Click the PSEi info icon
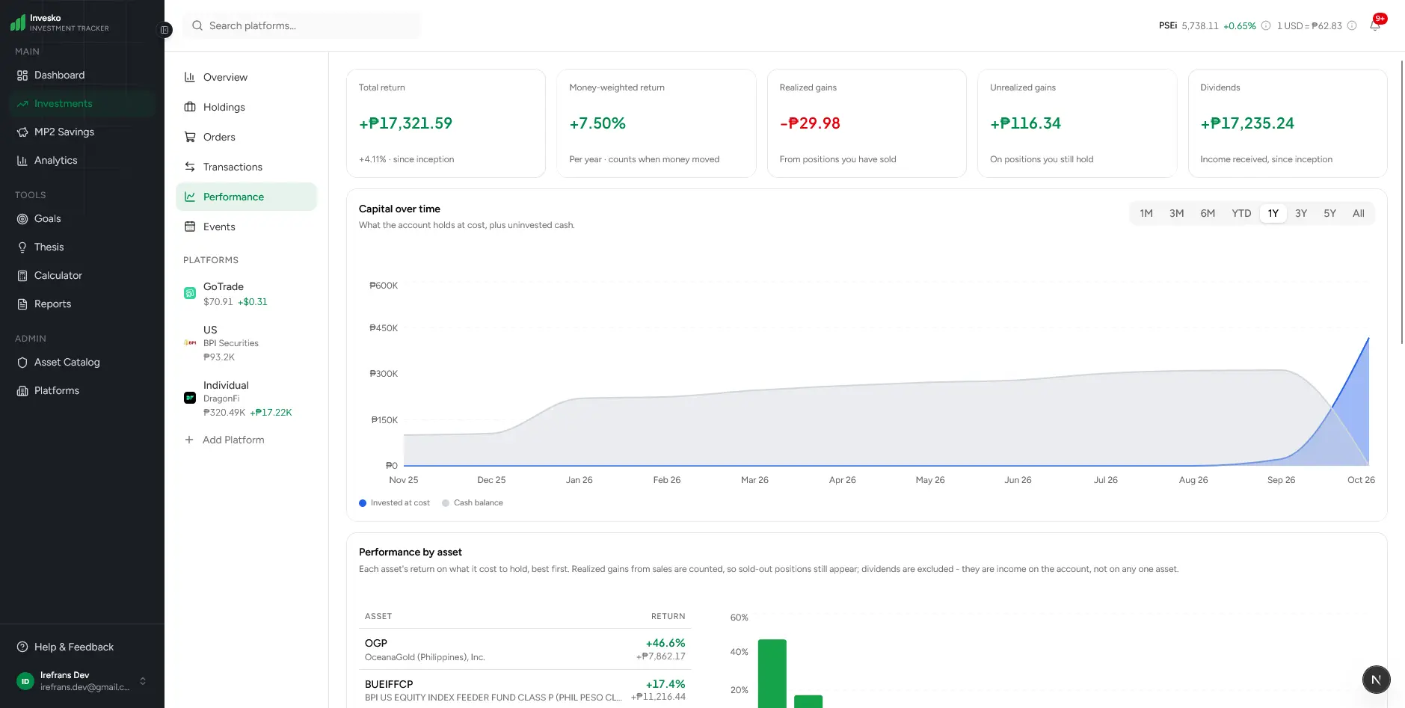 [x=1266, y=25]
